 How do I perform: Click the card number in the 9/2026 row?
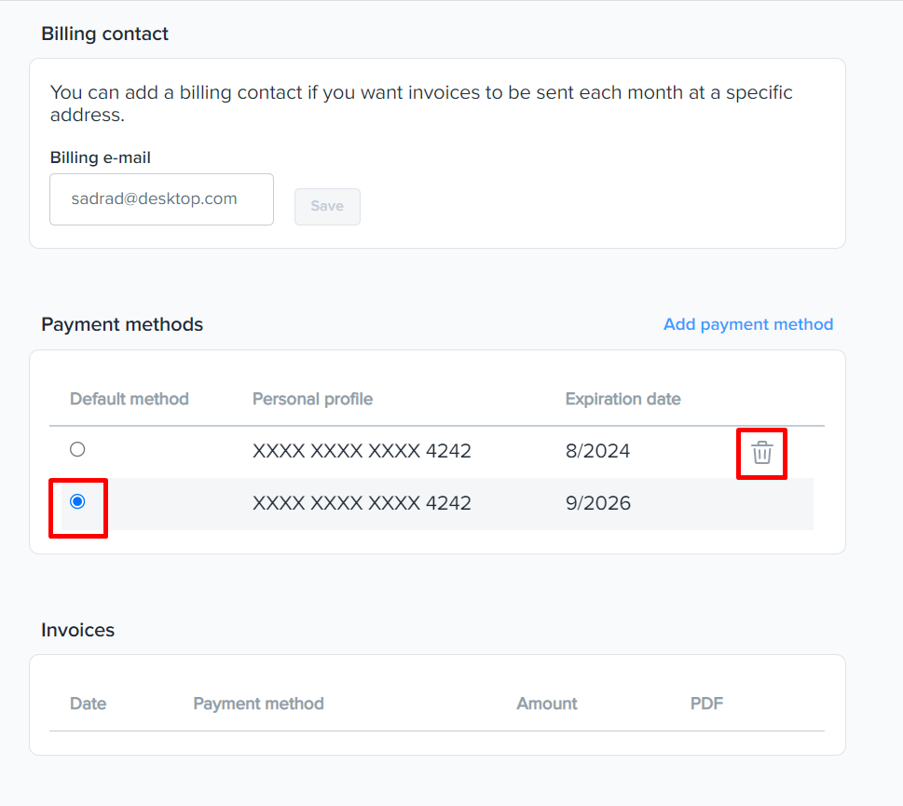pyautogui.click(x=362, y=504)
